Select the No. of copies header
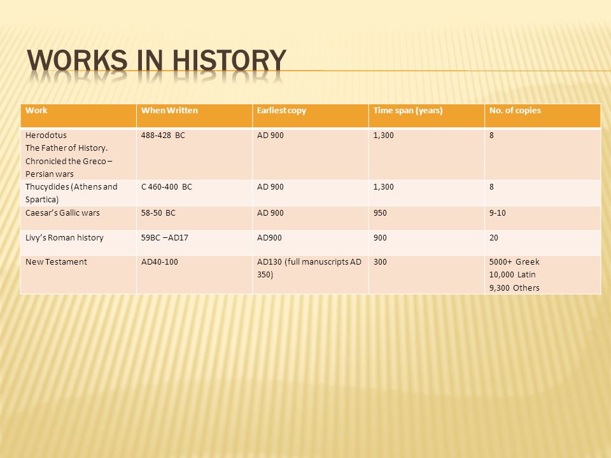This screenshot has width=611, height=458. click(543, 116)
